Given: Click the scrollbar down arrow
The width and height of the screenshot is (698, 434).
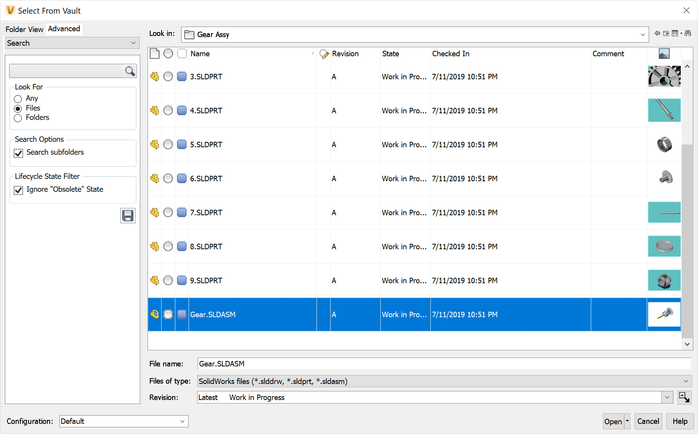Looking at the screenshot, I should pyautogui.click(x=687, y=344).
